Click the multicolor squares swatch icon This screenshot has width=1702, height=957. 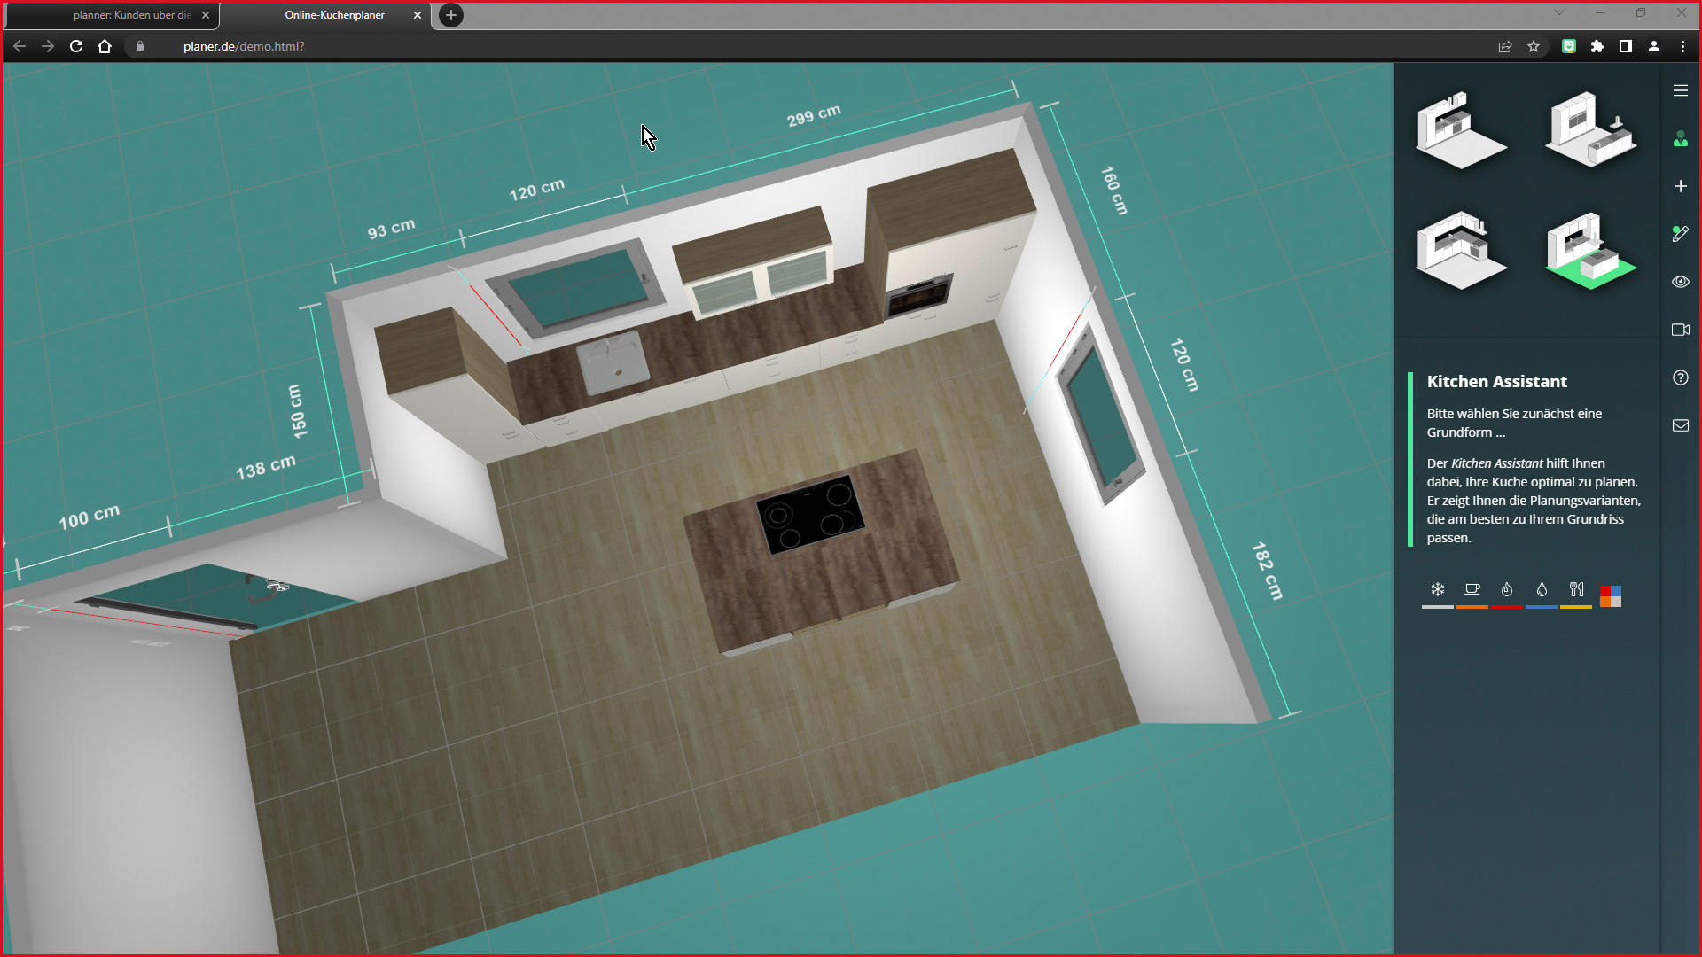pyautogui.click(x=1611, y=595)
